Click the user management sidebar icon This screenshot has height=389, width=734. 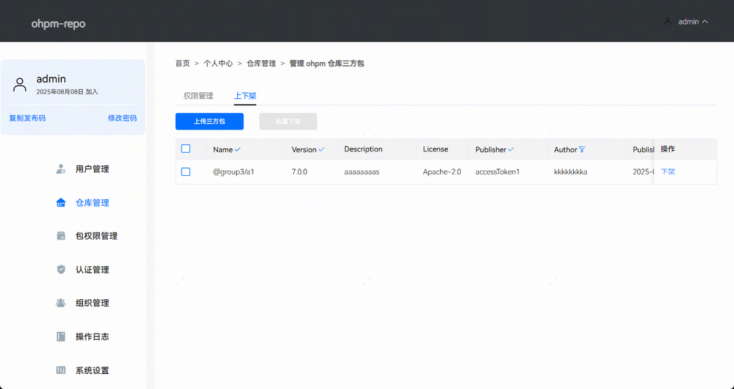61,169
